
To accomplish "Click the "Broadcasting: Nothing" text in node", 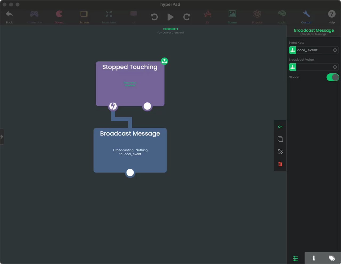I will tap(130, 150).
